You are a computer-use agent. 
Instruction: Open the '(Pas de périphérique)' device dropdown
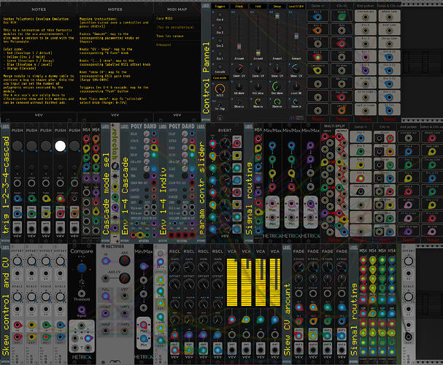[x=177, y=27]
